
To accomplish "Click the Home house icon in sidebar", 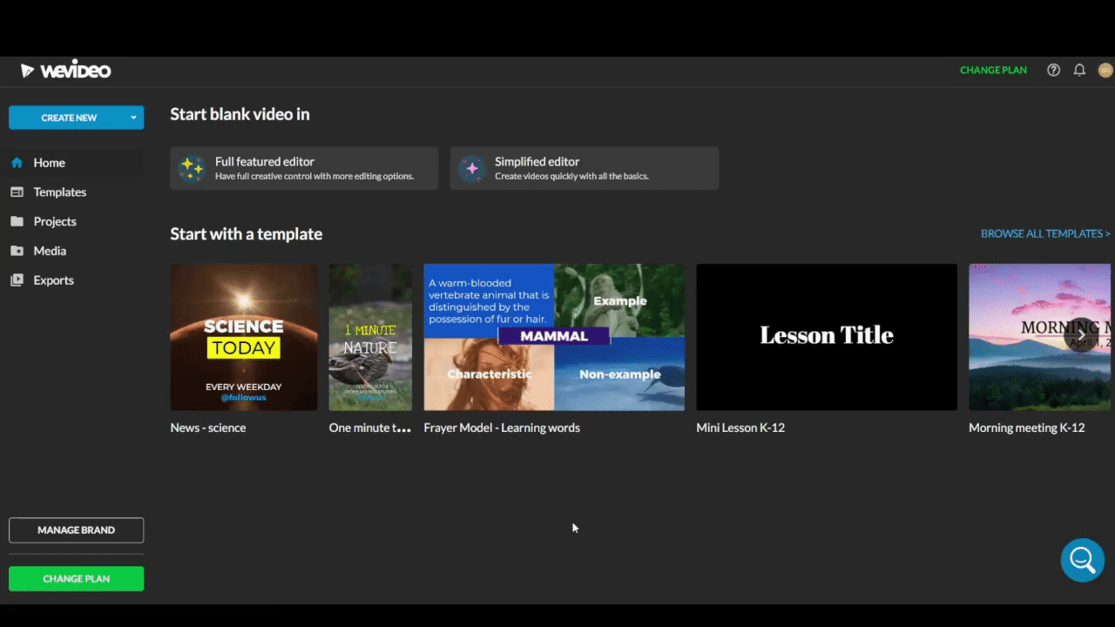I will pos(17,163).
